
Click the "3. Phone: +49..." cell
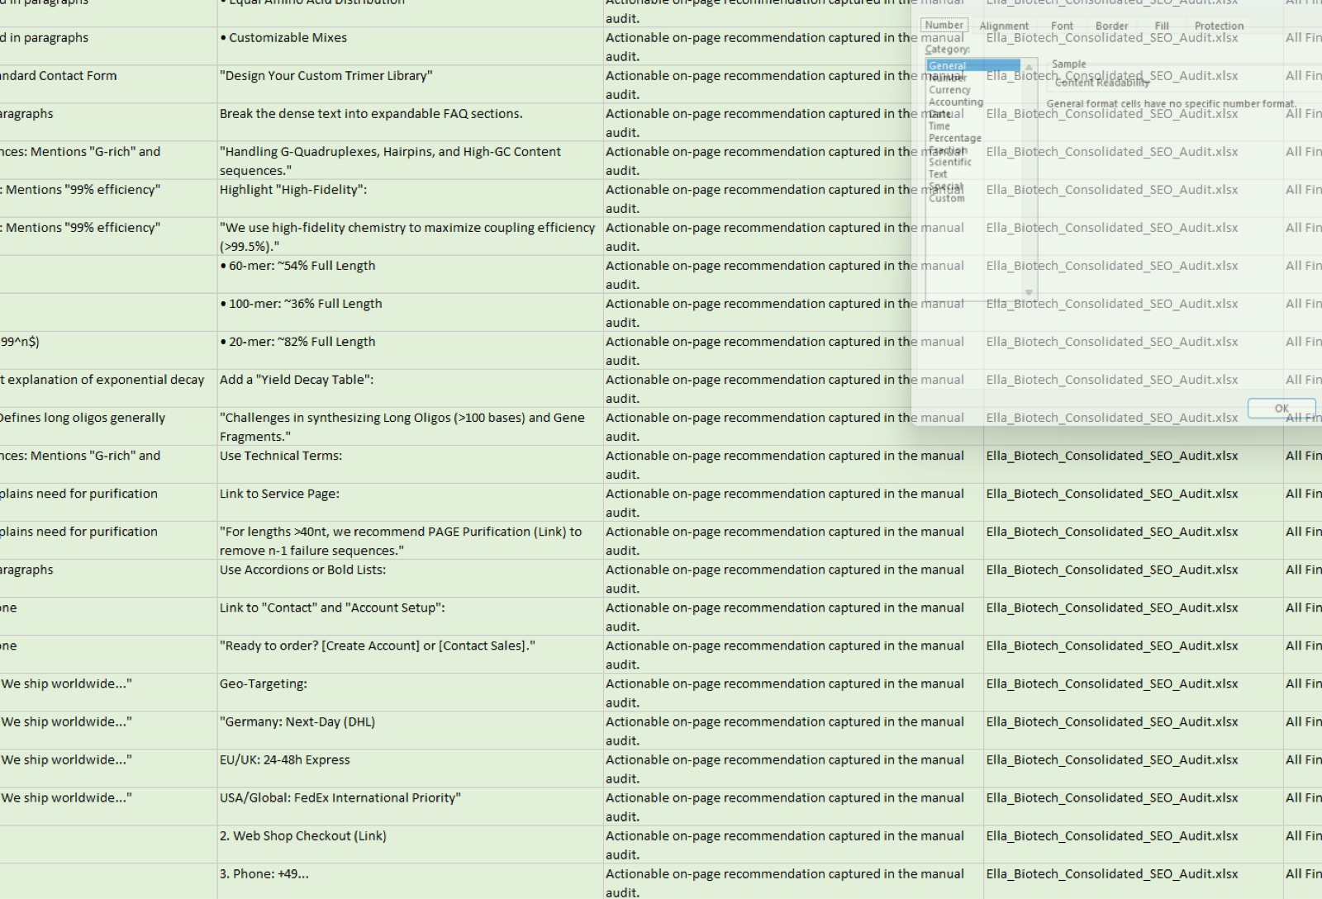coord(410,881)
